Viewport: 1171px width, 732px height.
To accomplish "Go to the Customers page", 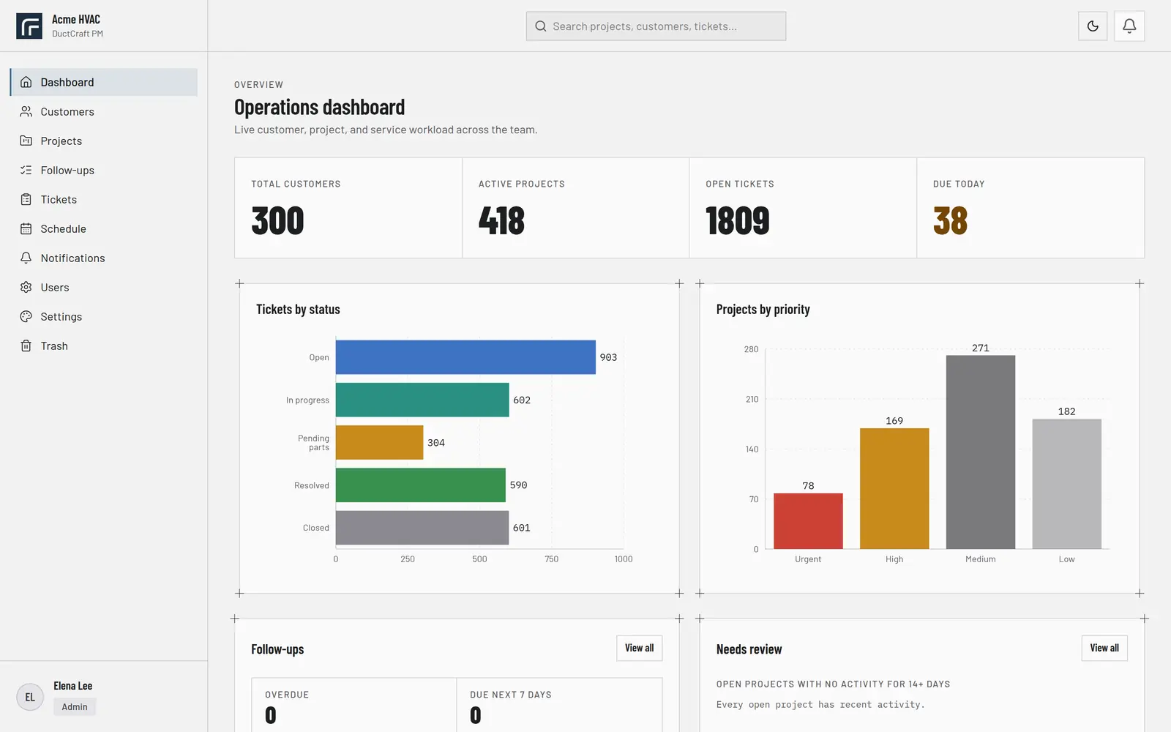I will (x=104, y=111).
